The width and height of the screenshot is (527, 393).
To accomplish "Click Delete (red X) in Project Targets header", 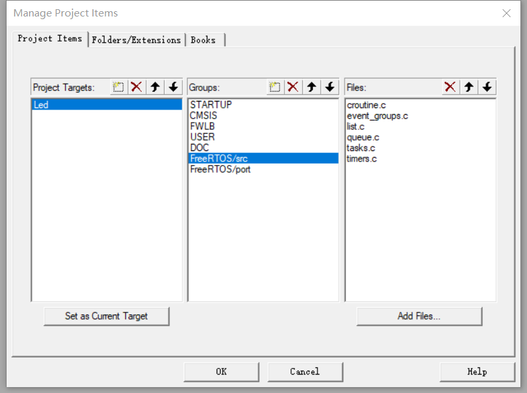I will coord(136,87).
